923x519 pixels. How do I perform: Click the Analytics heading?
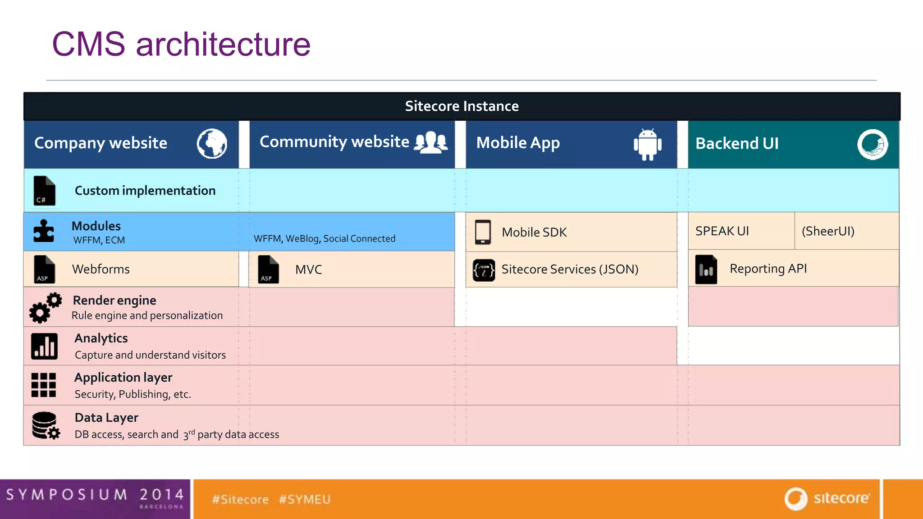[101, 338]
